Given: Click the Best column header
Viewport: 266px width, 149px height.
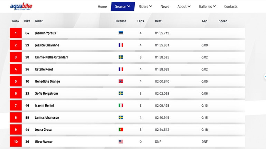Looking at the screenshot, I should click(x=158, y=21).
